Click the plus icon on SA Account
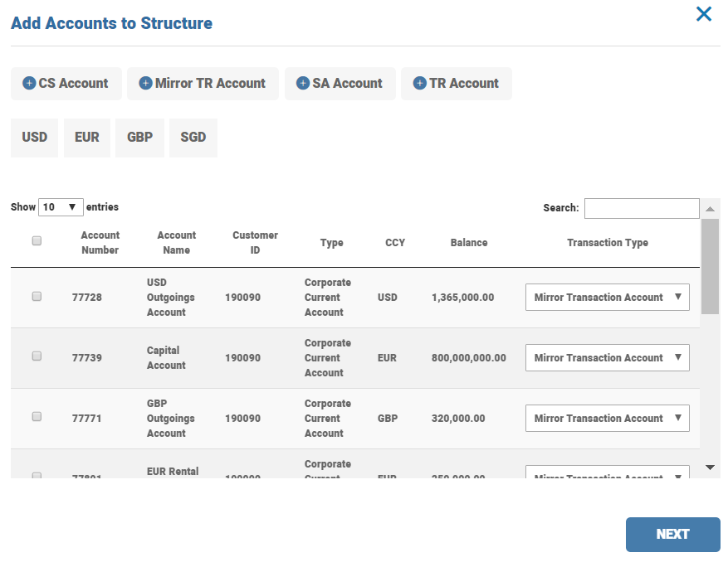728x567 pixels. tap(303, 83)
